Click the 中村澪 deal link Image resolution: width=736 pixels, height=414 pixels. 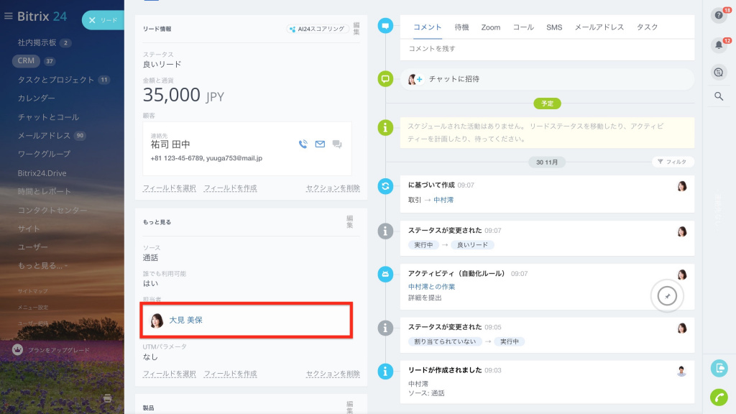click(x=443, y=200)
